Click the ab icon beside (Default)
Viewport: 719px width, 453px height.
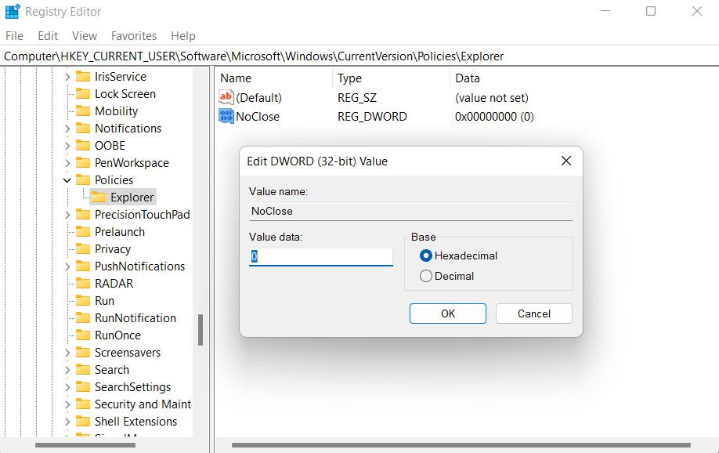pyautogui.click(x=228, y=97)
